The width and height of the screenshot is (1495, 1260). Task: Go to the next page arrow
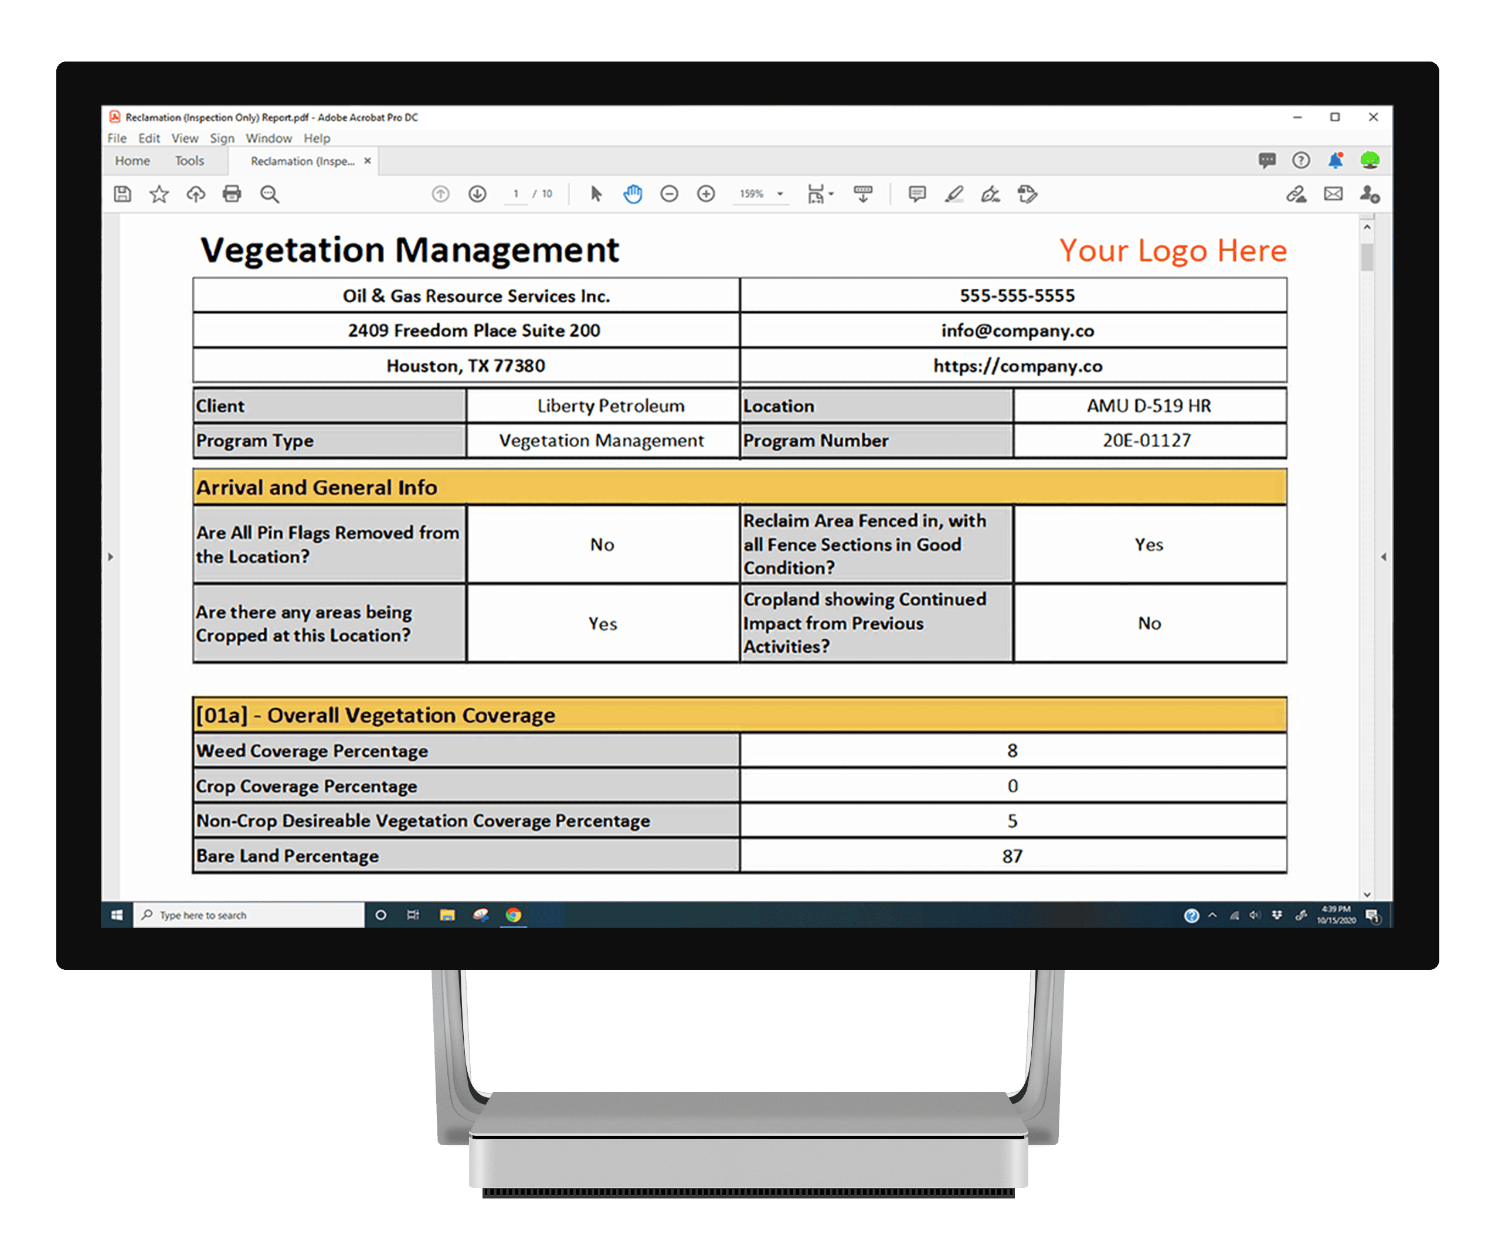point(477,193)
